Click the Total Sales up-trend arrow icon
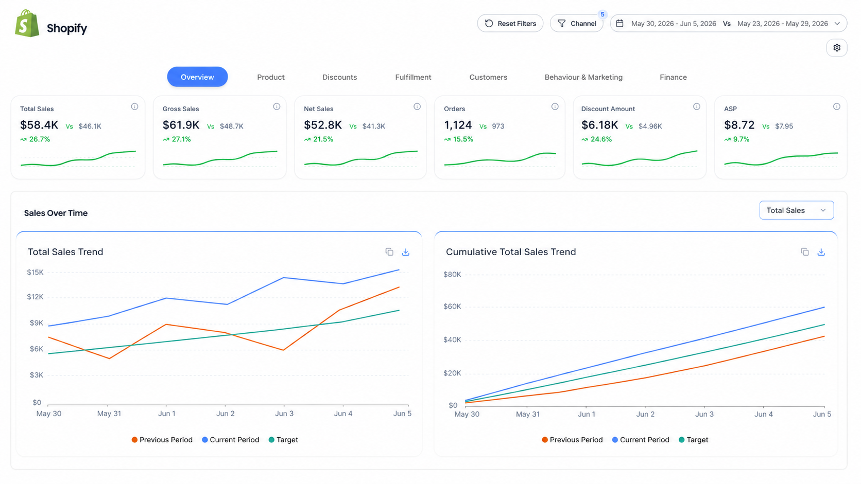The height and width of the screenshot is (484, 861). 23,139
